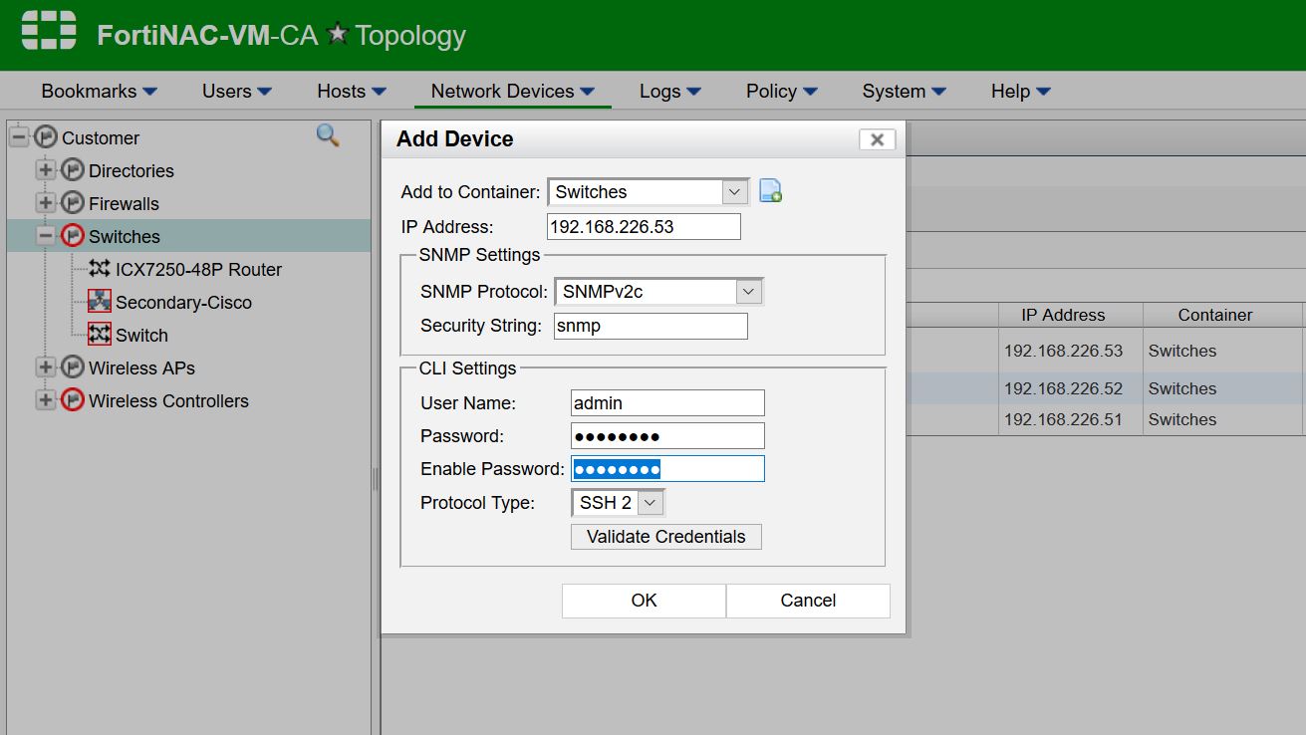
Task: Open the Network Devices menu
Action: [512, 91]
